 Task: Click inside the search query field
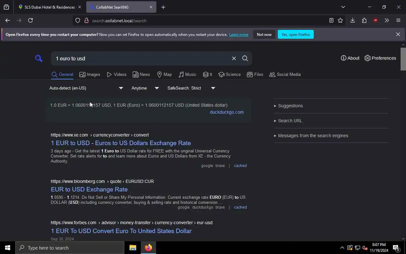[x=141, y=58]
